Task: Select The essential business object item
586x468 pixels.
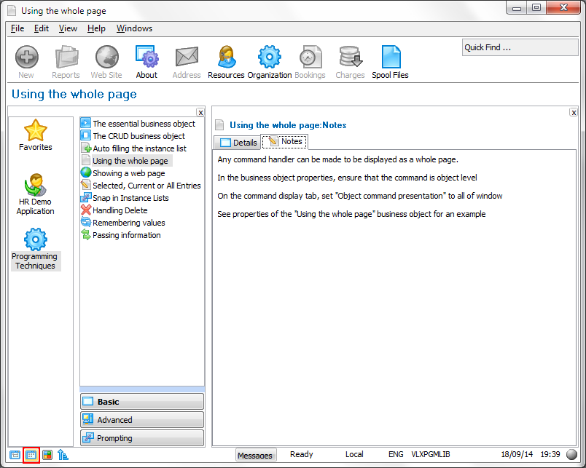Action: pos(144,124)
